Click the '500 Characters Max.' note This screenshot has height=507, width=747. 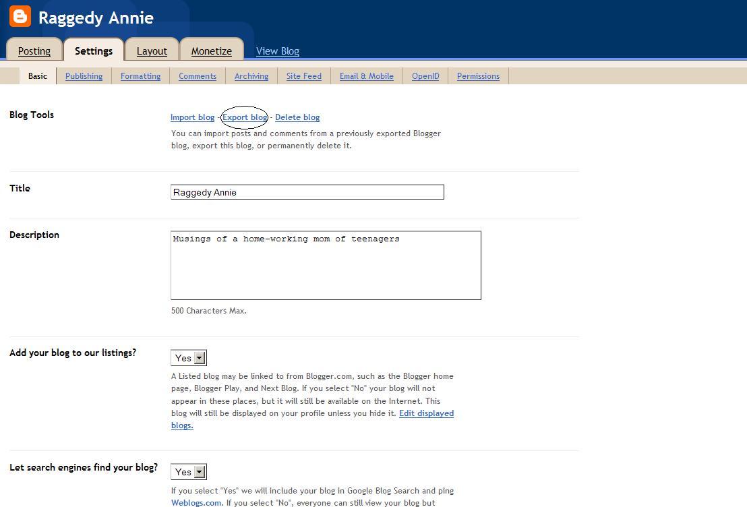tap(209, 311)
